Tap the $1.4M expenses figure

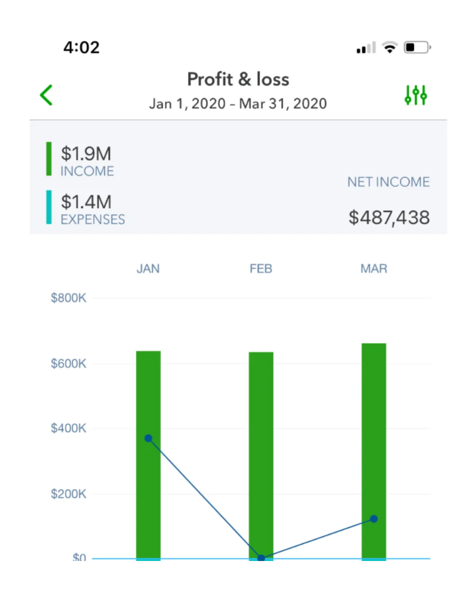pyautogui.click(x=86, y=202)
